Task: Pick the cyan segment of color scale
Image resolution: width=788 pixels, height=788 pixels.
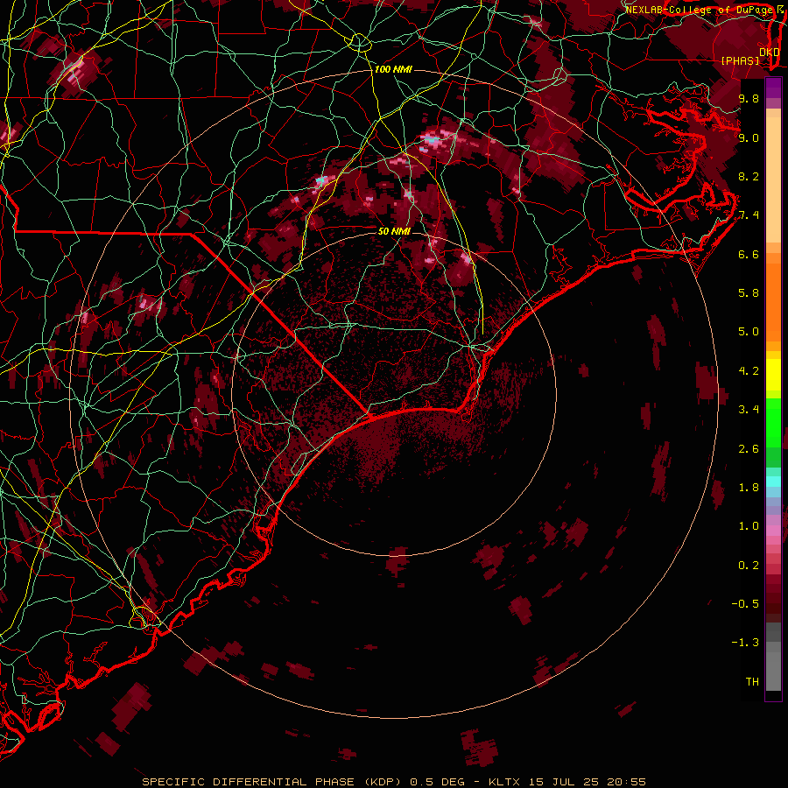Action: point(773,482)
